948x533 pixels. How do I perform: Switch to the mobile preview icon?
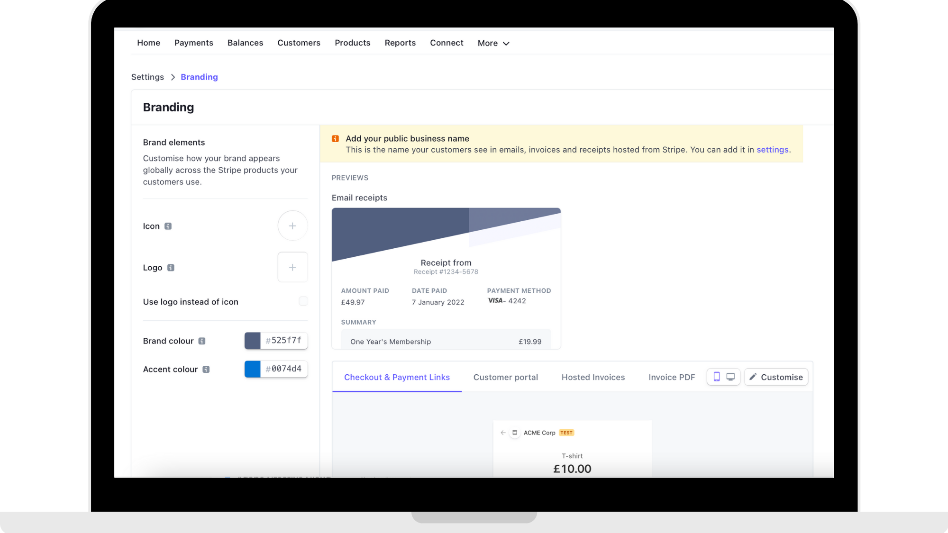pyautogui.click(x=717, y=377)
